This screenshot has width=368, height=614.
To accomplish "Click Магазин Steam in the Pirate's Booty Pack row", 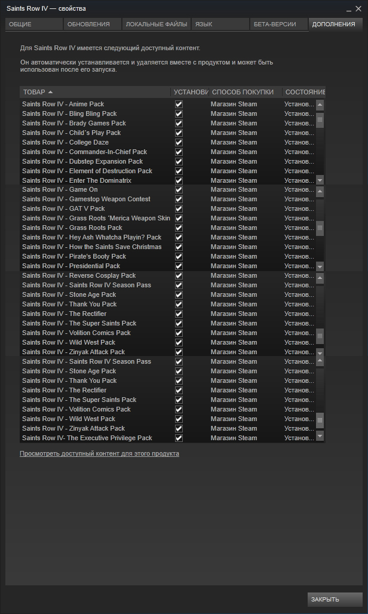I will pyautogui.click(x=234, y=256).
